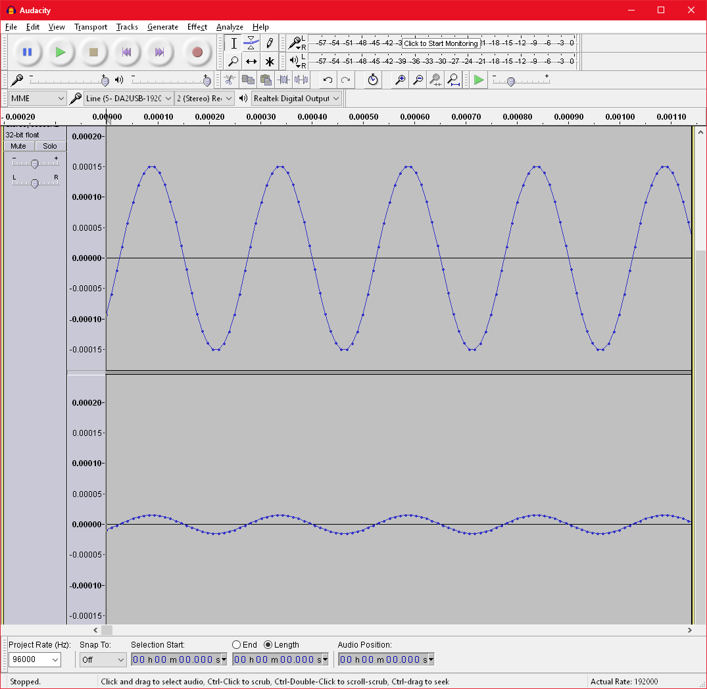Viewport: 707px width, 689px height.
Task: Click timeline ruler at 0.00050 mark
Action: [x=364, y=117]
